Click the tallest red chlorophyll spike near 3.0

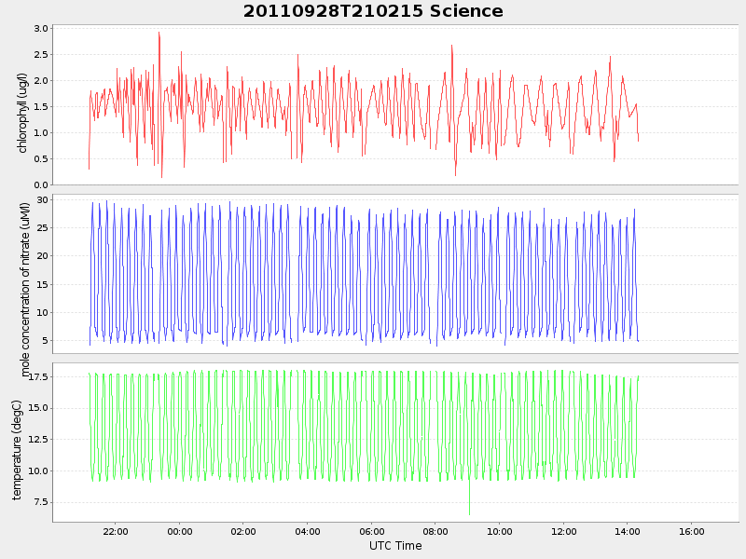159,34
